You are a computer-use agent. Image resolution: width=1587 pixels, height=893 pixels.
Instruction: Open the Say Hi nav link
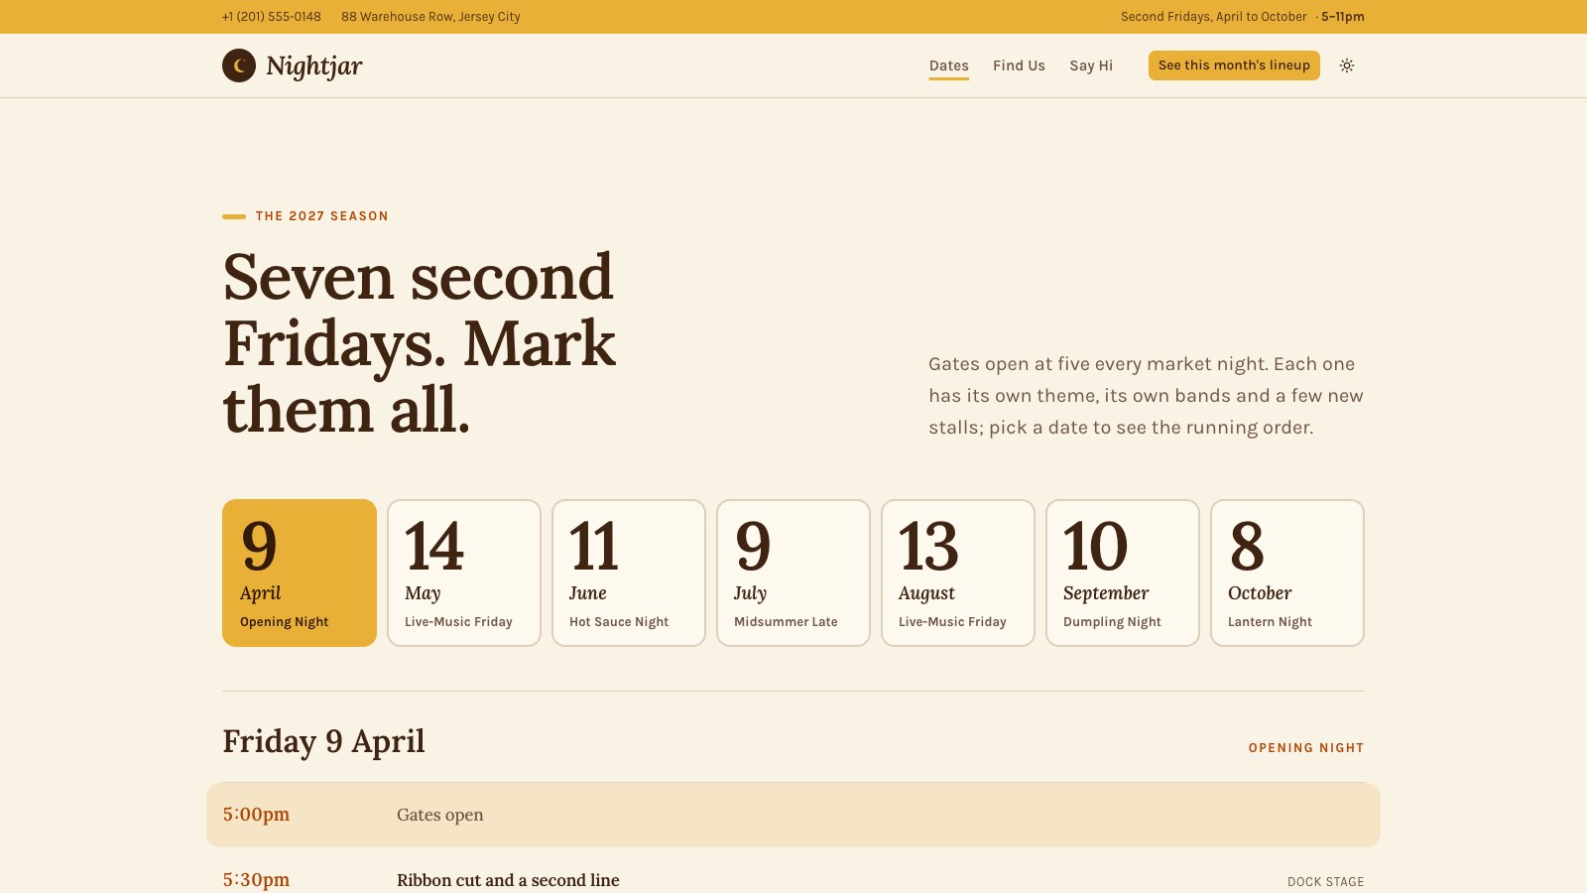[1091, 65]
